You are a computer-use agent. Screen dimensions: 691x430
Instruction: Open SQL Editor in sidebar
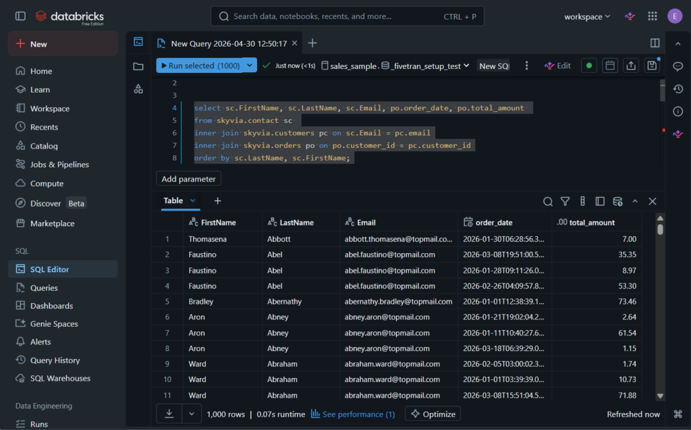coord(63,269)
